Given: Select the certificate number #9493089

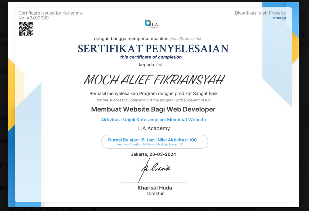Looking at the screenshot, I should 38,18.
